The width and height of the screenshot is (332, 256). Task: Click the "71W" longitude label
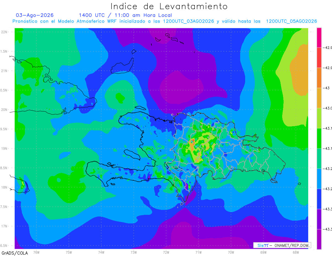(198, 252)
